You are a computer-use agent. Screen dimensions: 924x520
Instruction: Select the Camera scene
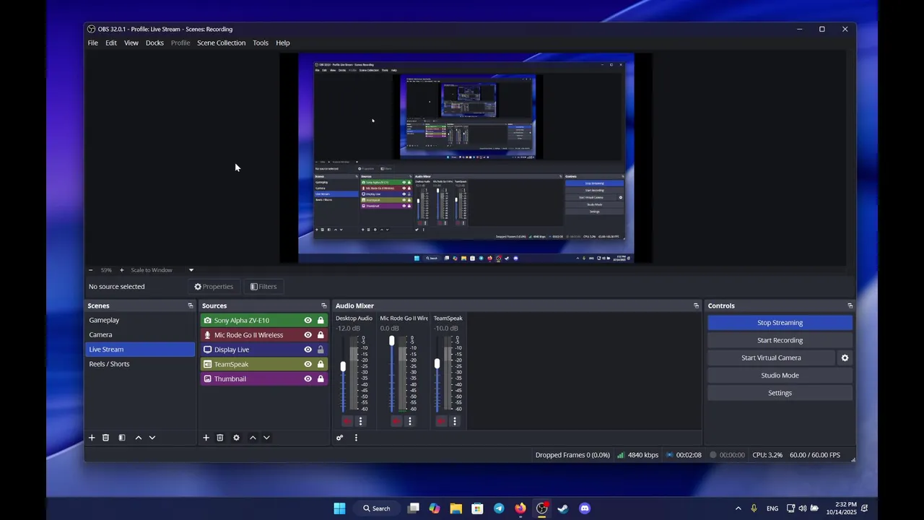pyautogui.click(x=140, y=335)
